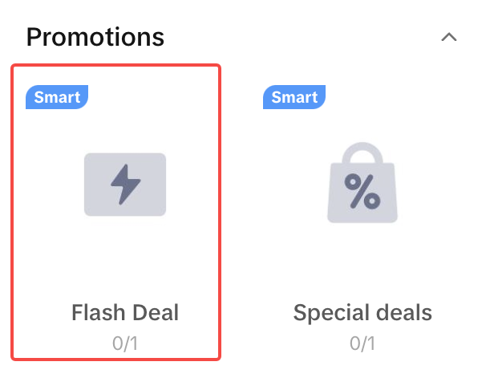This screenshot has height=382, width=494.
Task: Select the red-outlined Flash Deal card
Action: (115, 257)
